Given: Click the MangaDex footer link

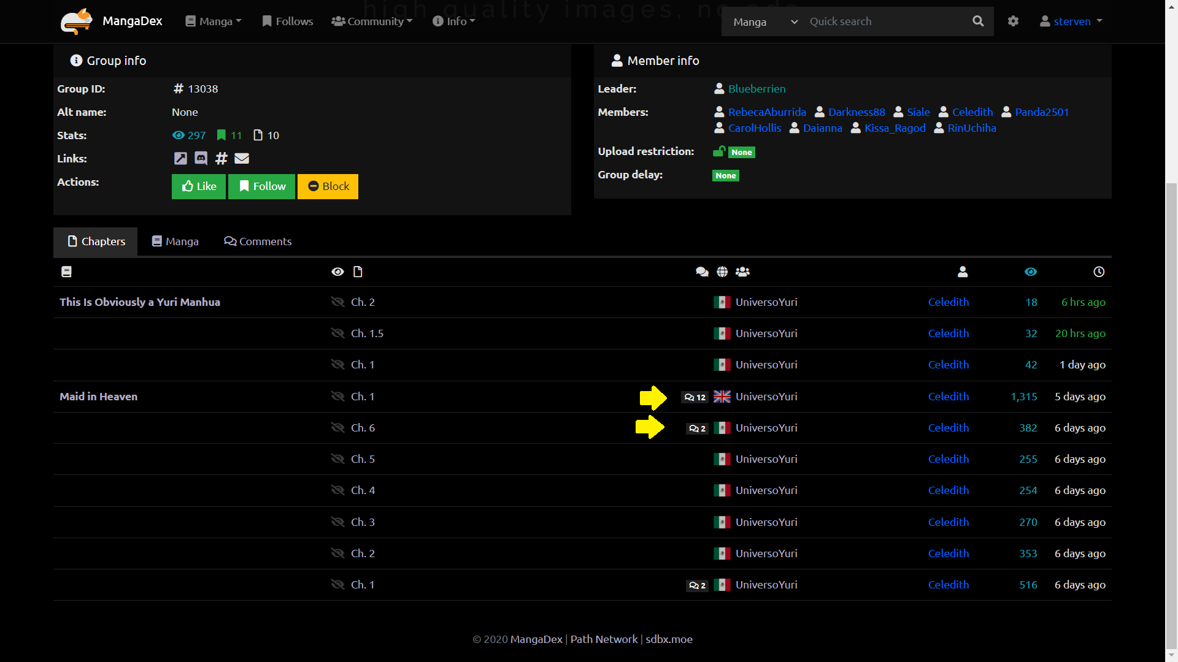Looking at the screenshot, I should [x=536, y=639].
